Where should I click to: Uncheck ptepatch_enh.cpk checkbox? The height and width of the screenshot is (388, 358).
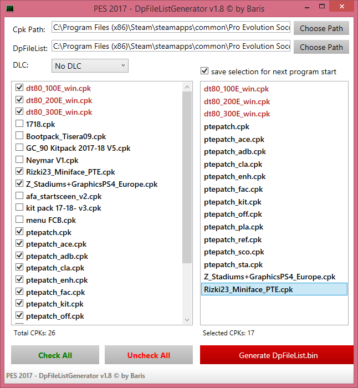[x=19, y=279]
